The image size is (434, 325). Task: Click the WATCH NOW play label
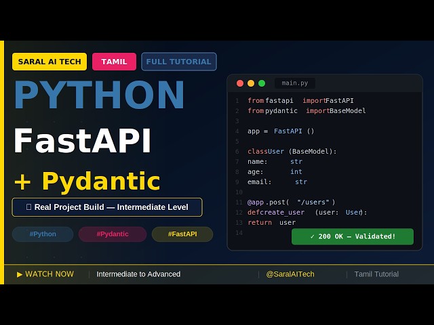[45, 274]
